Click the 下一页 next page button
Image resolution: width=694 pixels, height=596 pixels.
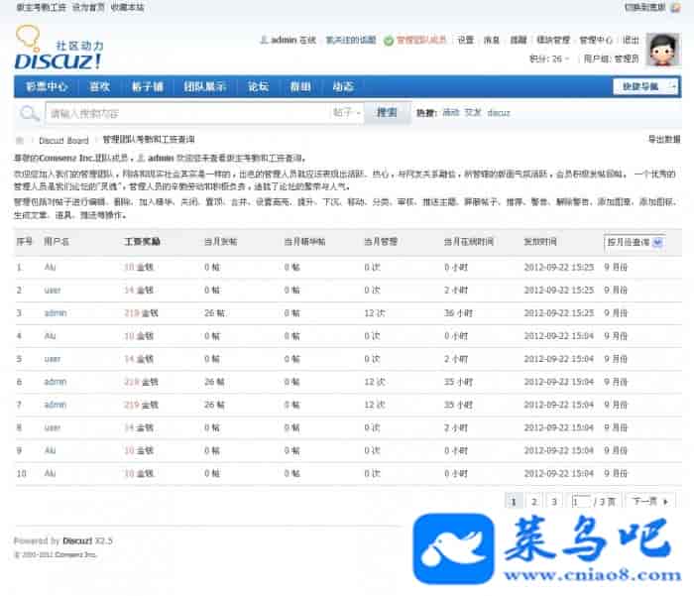click(x=649, y=501)
